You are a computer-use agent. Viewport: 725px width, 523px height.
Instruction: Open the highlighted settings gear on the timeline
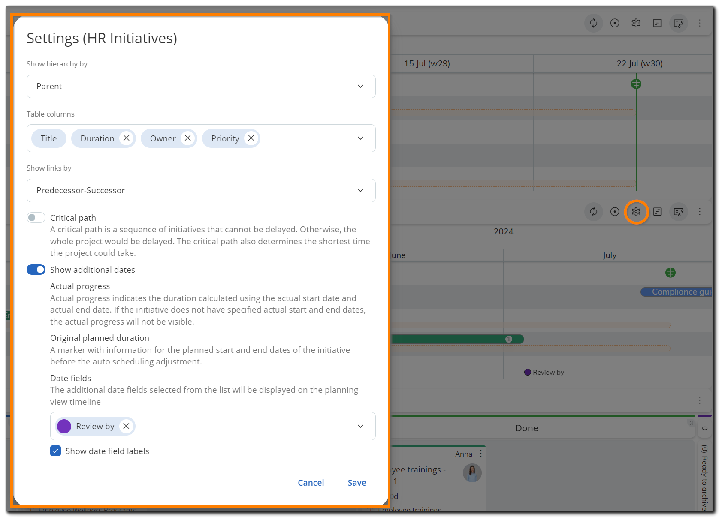636,212
